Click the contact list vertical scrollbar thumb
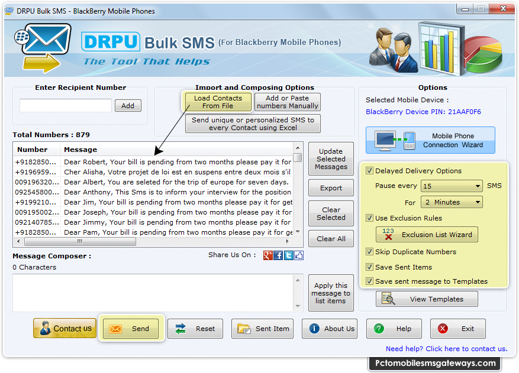The width and height of the screenshot is (519, 373). click(298, 157)
